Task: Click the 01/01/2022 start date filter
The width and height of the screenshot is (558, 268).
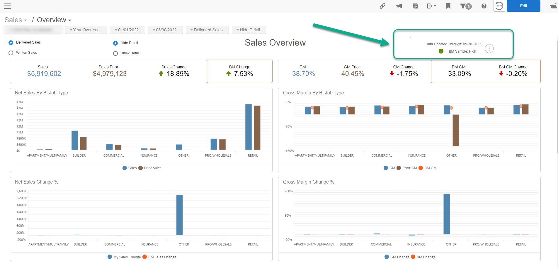Action: click(x=127, y=30)
